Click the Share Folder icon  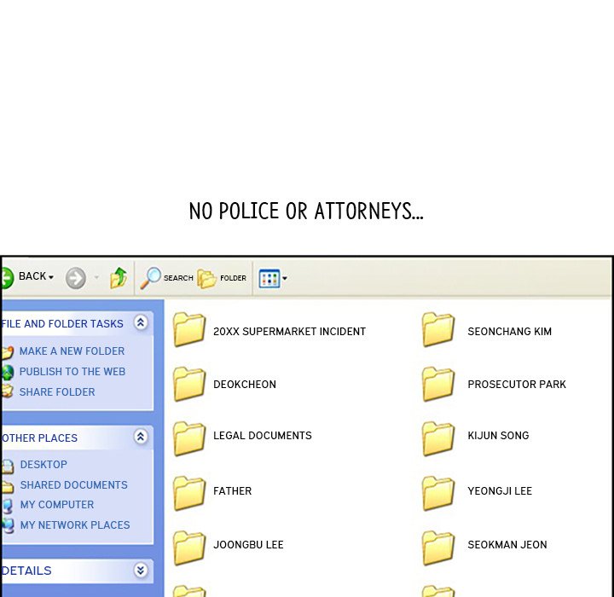click(8, 391)
